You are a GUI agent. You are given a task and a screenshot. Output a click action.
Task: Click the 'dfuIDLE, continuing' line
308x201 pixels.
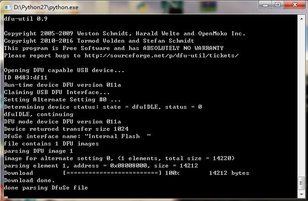point(38,114)
